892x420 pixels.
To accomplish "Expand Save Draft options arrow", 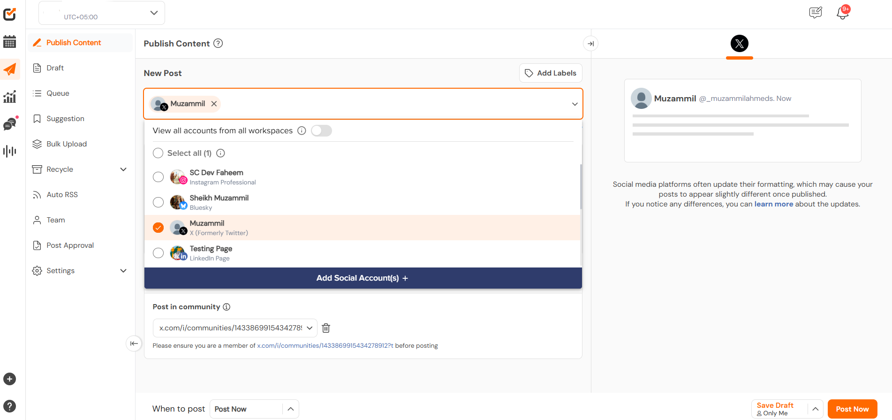I will point(816,409).
